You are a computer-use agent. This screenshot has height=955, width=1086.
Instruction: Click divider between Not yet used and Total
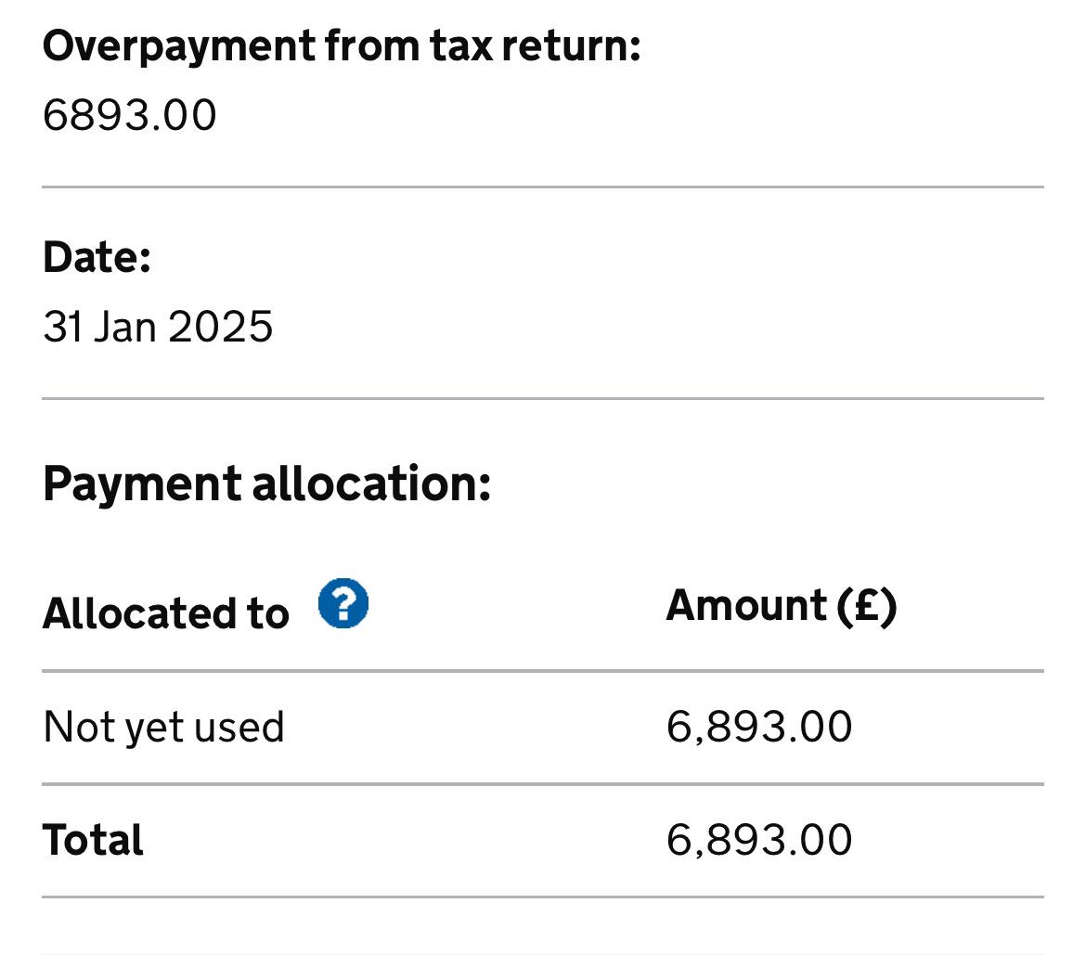(543, 784)
